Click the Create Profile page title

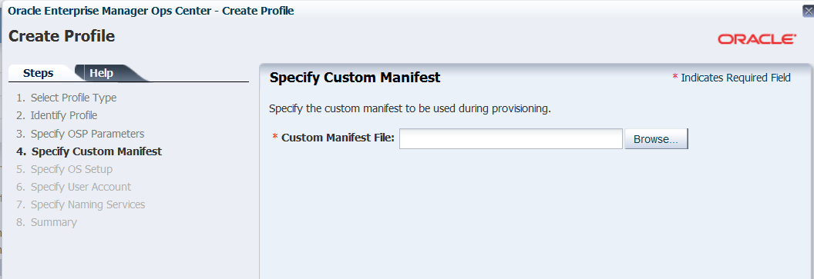coord(62,36)
